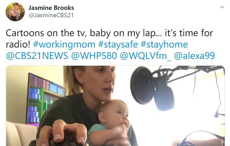Open the #staysafe hashtag
This screenshot has height=146, width=230.
coord(118,44)
